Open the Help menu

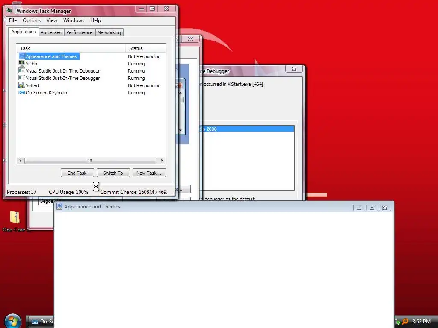point(95,20)
